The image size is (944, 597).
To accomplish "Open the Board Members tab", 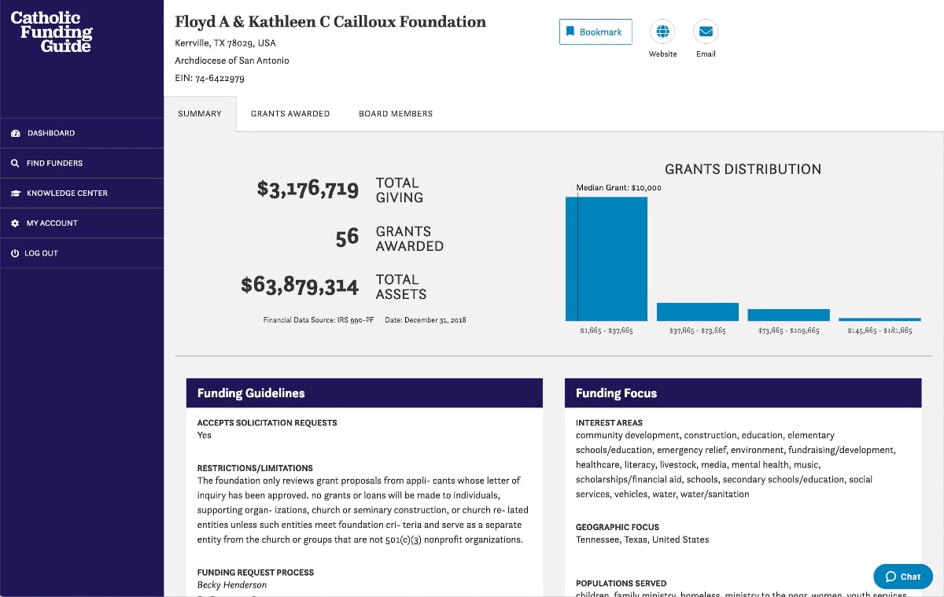I will (x=395, y=113).
